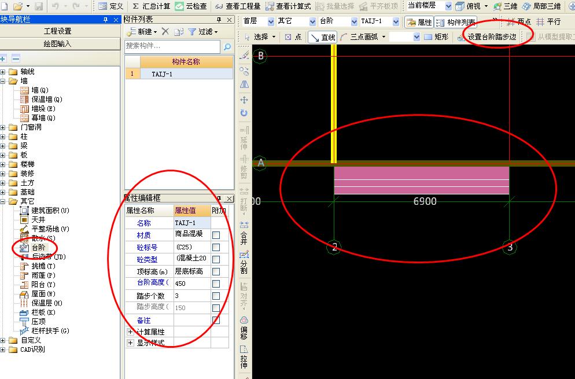Click the 构件列表 toolbar button
Viewport: 575px width, 379px height.
[x=456, y=22]
